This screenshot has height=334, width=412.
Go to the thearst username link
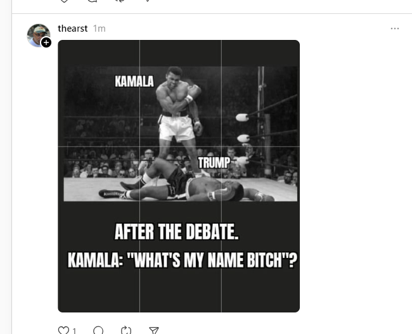point(72,29)
